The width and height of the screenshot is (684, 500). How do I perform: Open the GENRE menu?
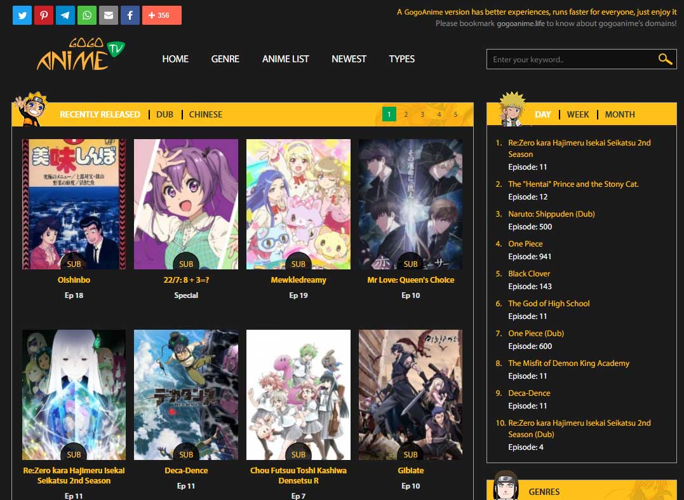click(225, 58)
